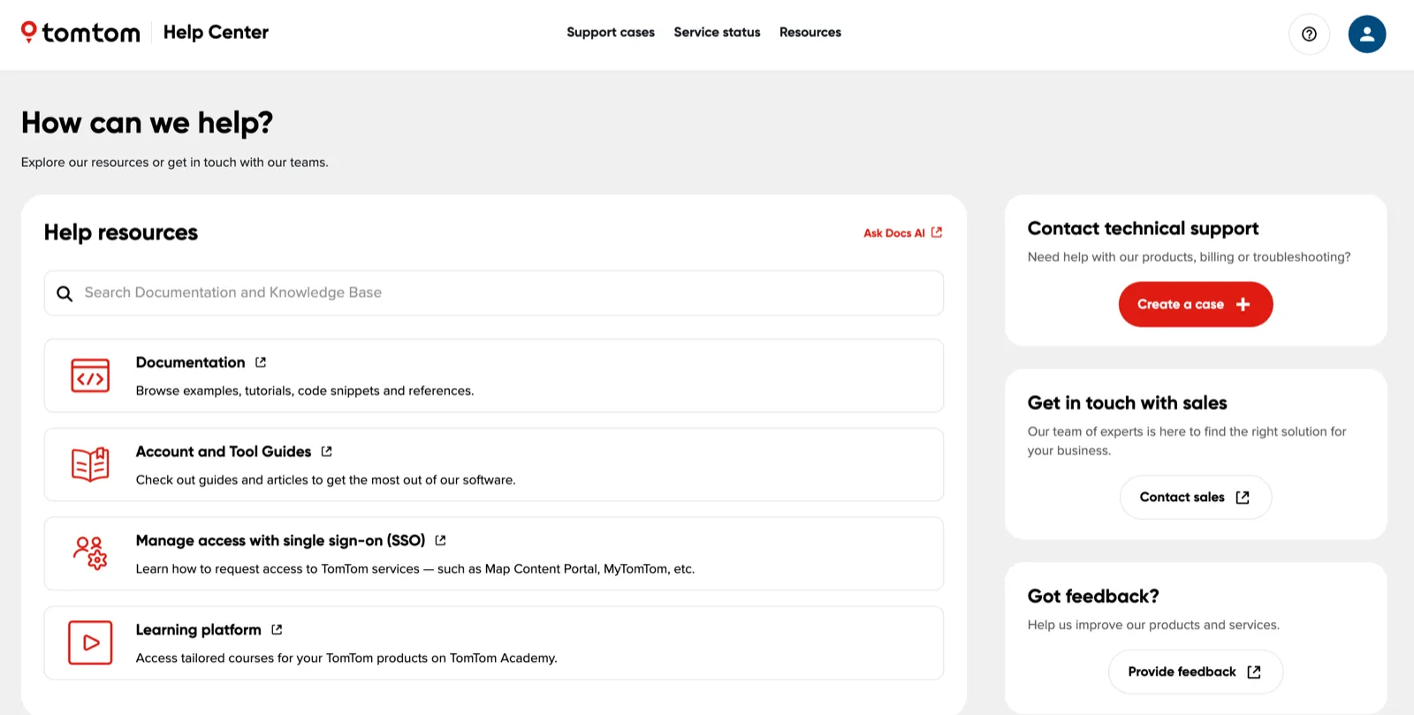Viewport: 1414px width, 715px height.
Task: Open the user account avatar
Action: coord(1366,34)
